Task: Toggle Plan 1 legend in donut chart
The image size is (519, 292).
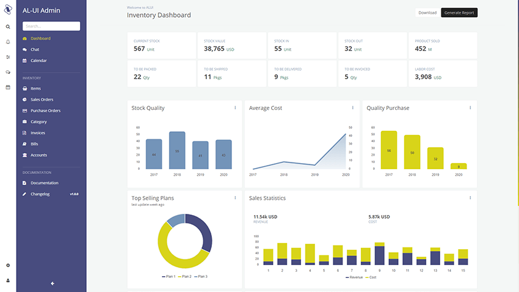Action: click(x=169, y=277)
